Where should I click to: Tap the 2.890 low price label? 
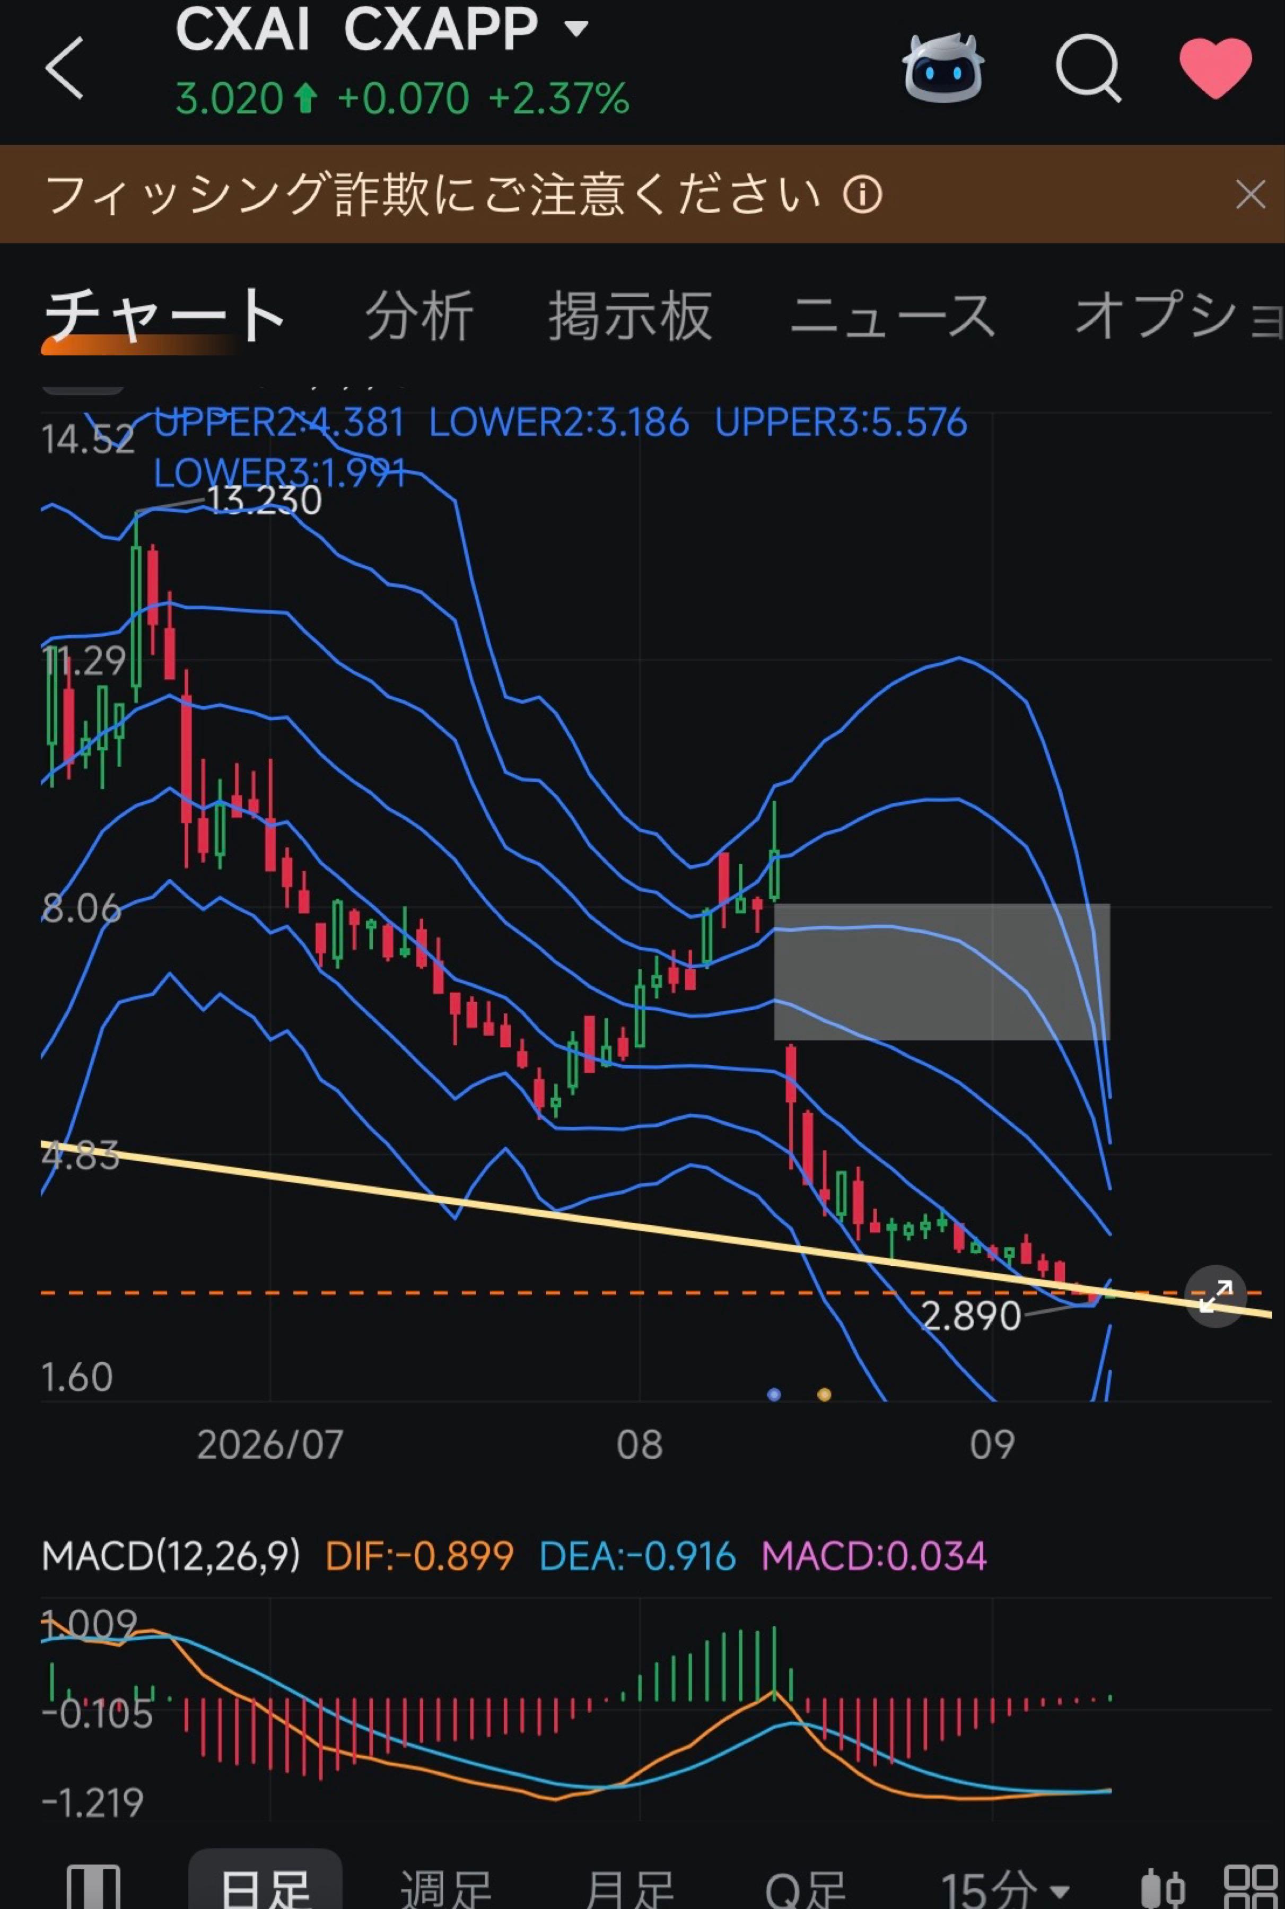pyautogui.click(x=971, y=1316)
